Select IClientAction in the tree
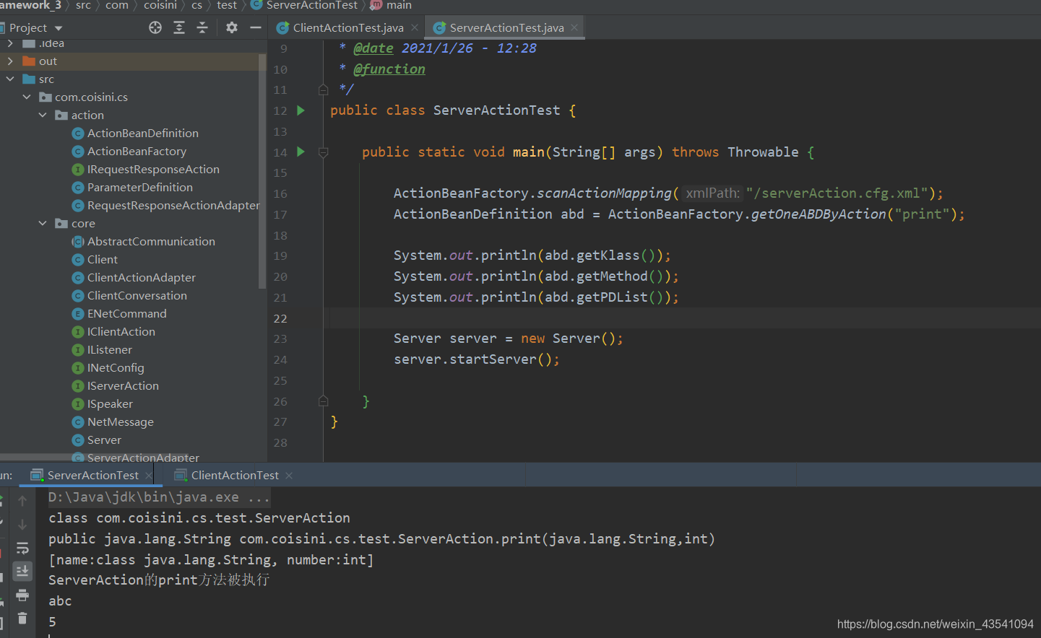The image size is (1041, 638). (x=121, y=332)
